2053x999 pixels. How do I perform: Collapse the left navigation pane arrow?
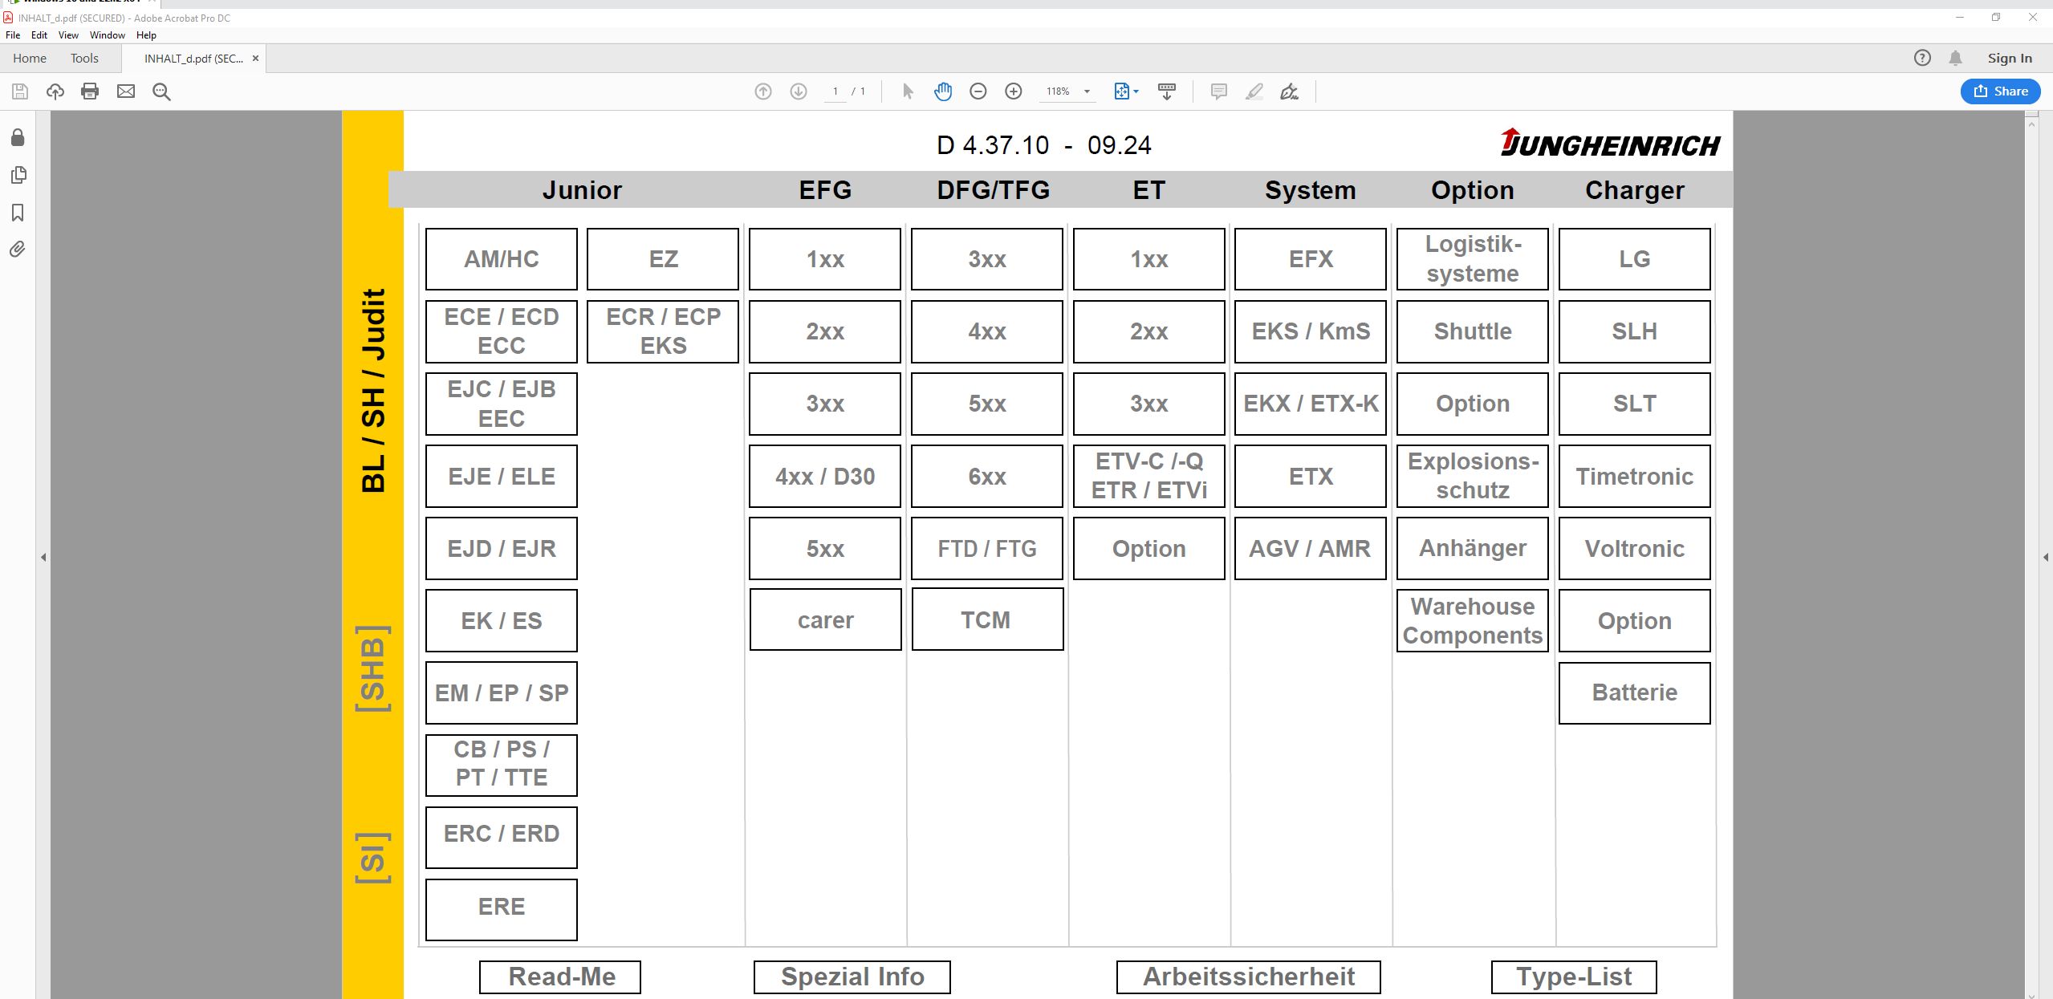pyautogui.click(x=43, y=557)
